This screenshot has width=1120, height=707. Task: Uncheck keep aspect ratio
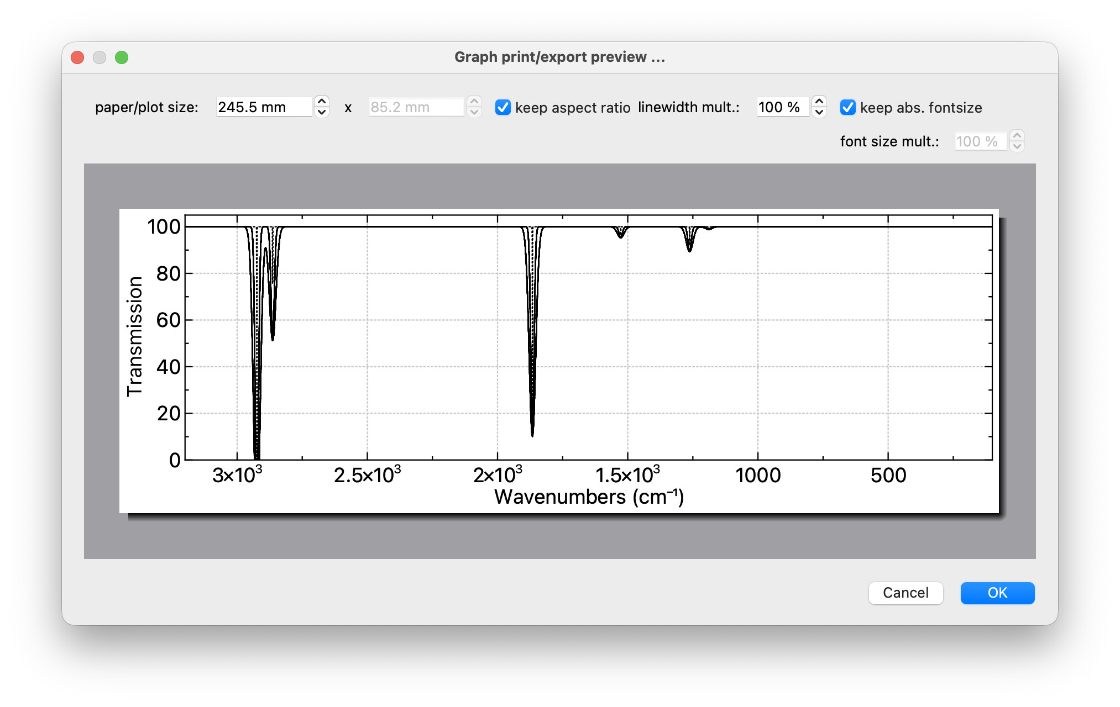pos(503,107)
